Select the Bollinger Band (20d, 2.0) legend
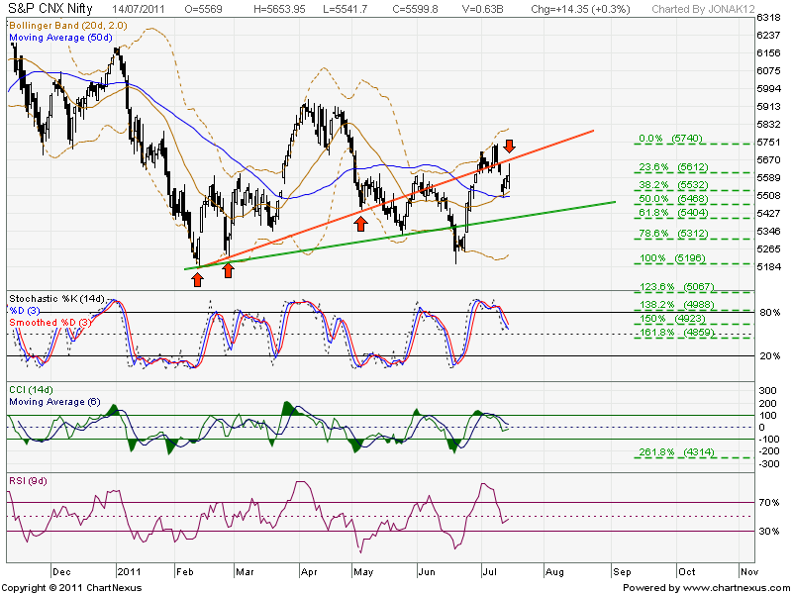 click(x=68, y=26)
